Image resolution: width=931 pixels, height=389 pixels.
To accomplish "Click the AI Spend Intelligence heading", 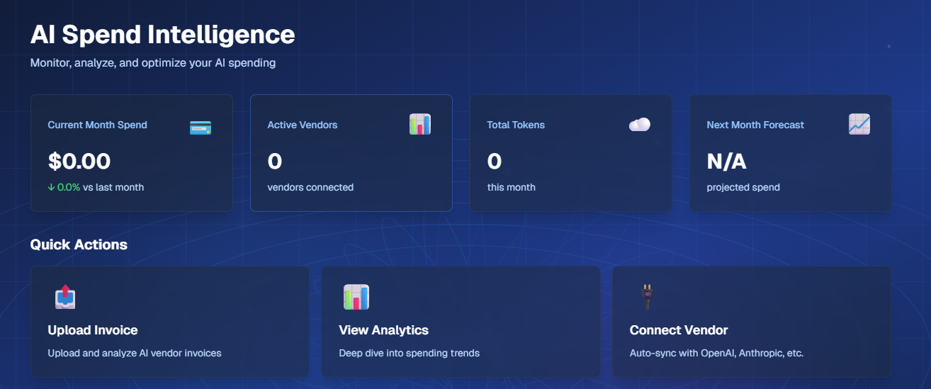I will coord(162,34).
